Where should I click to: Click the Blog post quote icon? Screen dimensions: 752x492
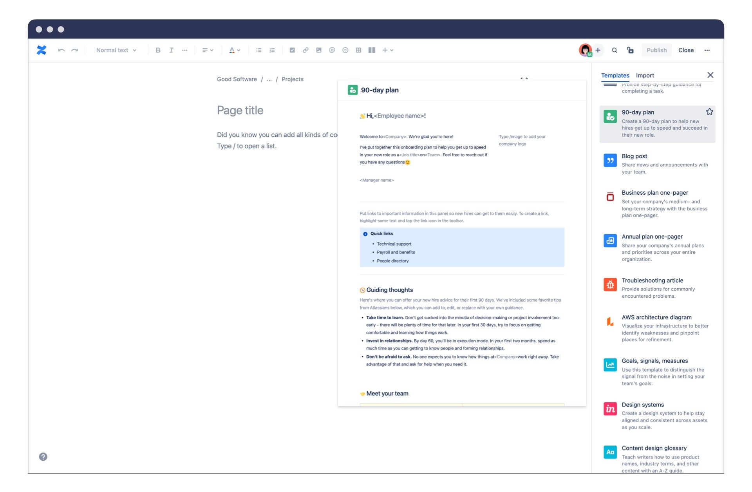point(610,160)
